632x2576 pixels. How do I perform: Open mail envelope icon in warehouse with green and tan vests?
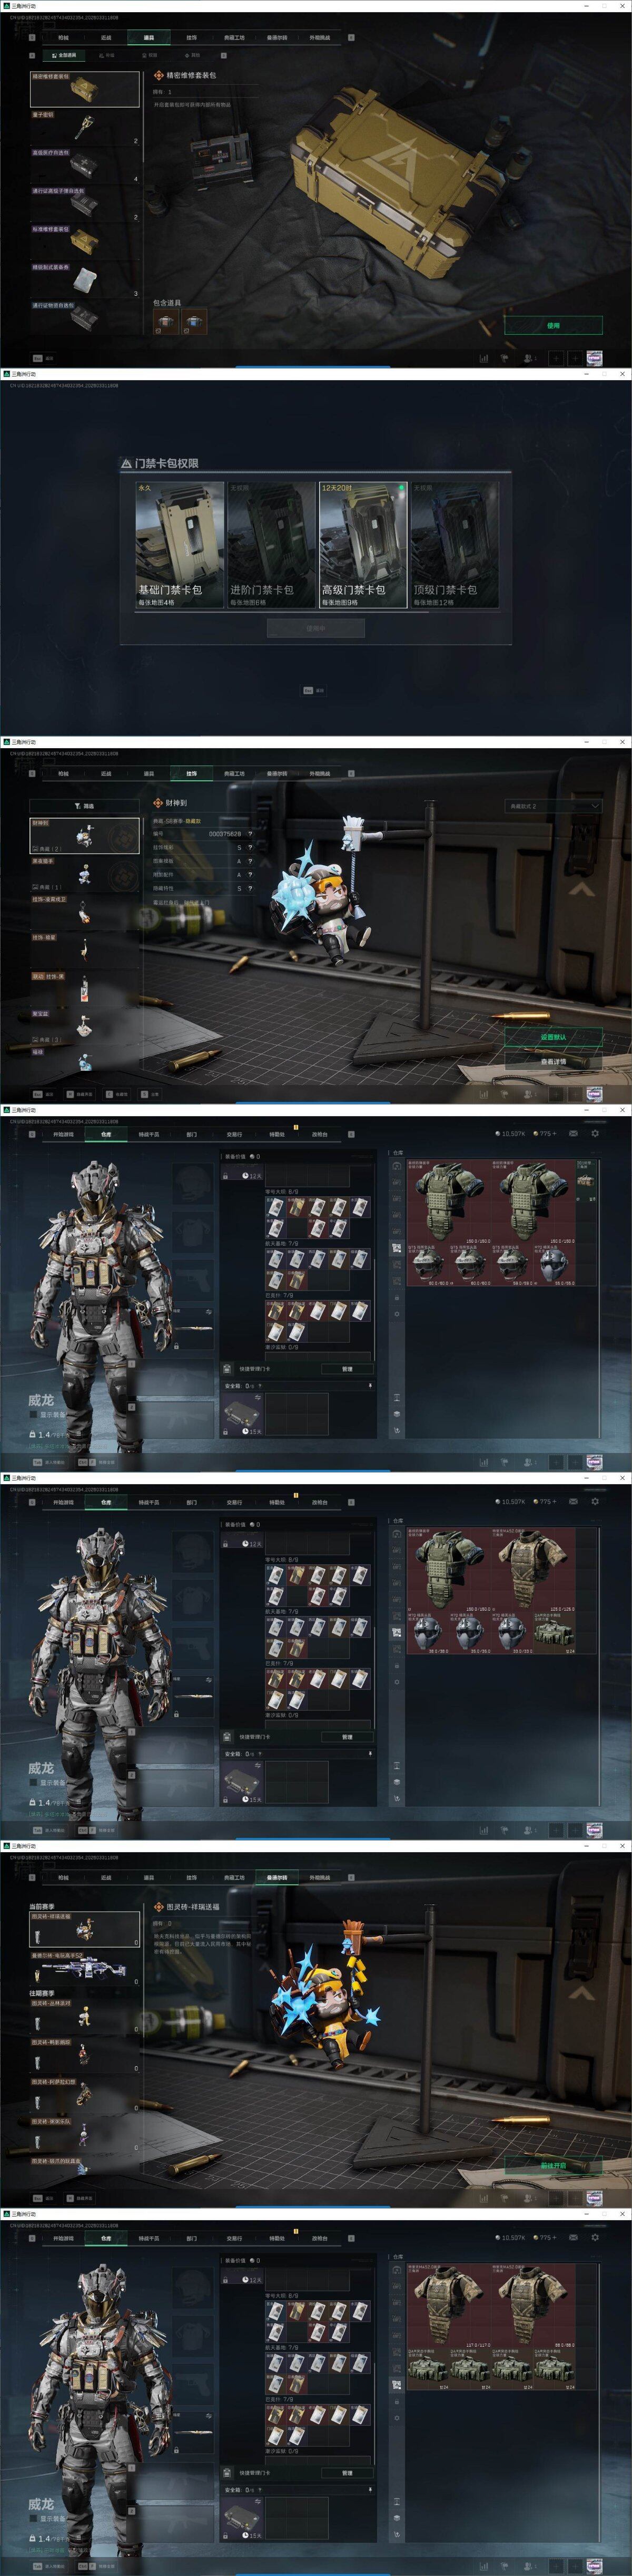click(573, 1502)
